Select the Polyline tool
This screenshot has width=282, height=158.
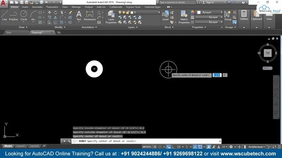(13, 16)
